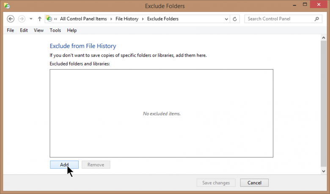Image resolution: width=330 pixels, height=194 pixels.
Task: Click the vertical scrollbar thumb
Action: coord(324,104)
